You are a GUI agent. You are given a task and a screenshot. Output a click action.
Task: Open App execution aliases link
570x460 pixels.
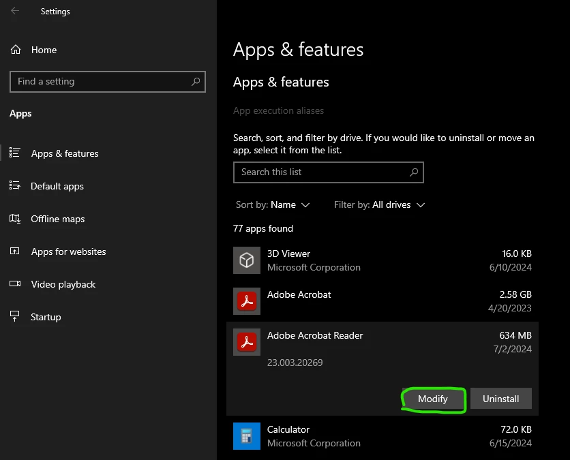pos(278,110)
